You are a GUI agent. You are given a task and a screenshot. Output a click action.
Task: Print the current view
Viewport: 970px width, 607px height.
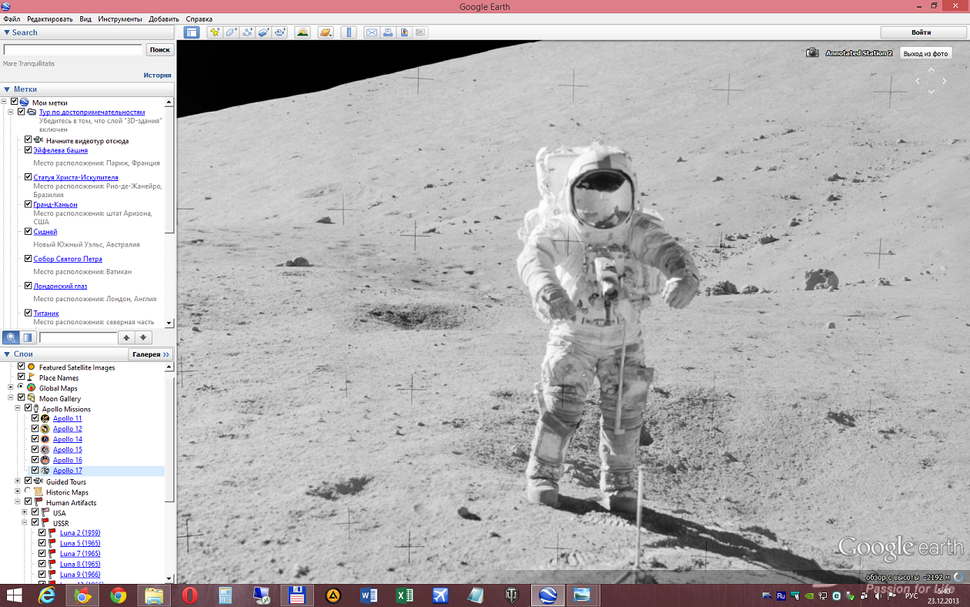tap(388, 32)
